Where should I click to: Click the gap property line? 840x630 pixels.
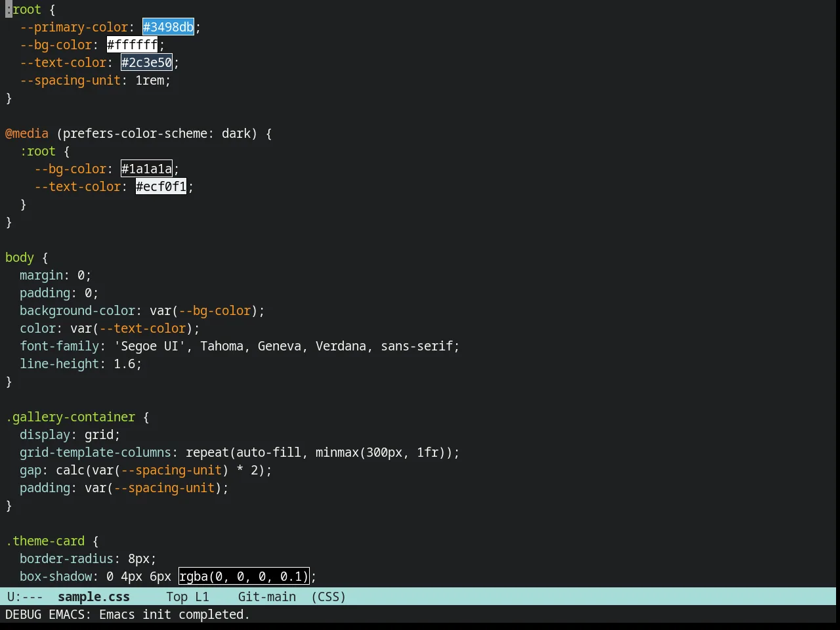tap(146, 470)
